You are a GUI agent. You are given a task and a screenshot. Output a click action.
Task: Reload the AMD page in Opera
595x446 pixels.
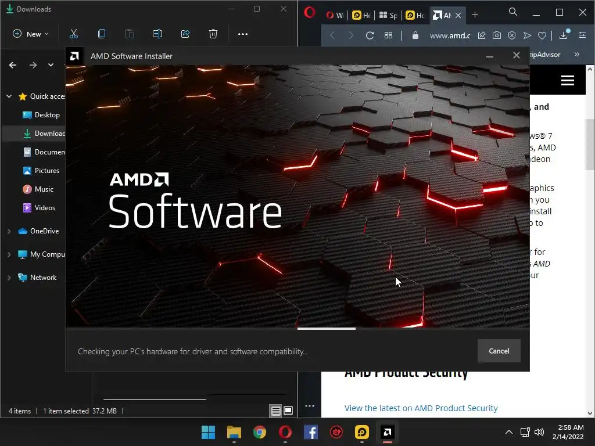(370, 35)
